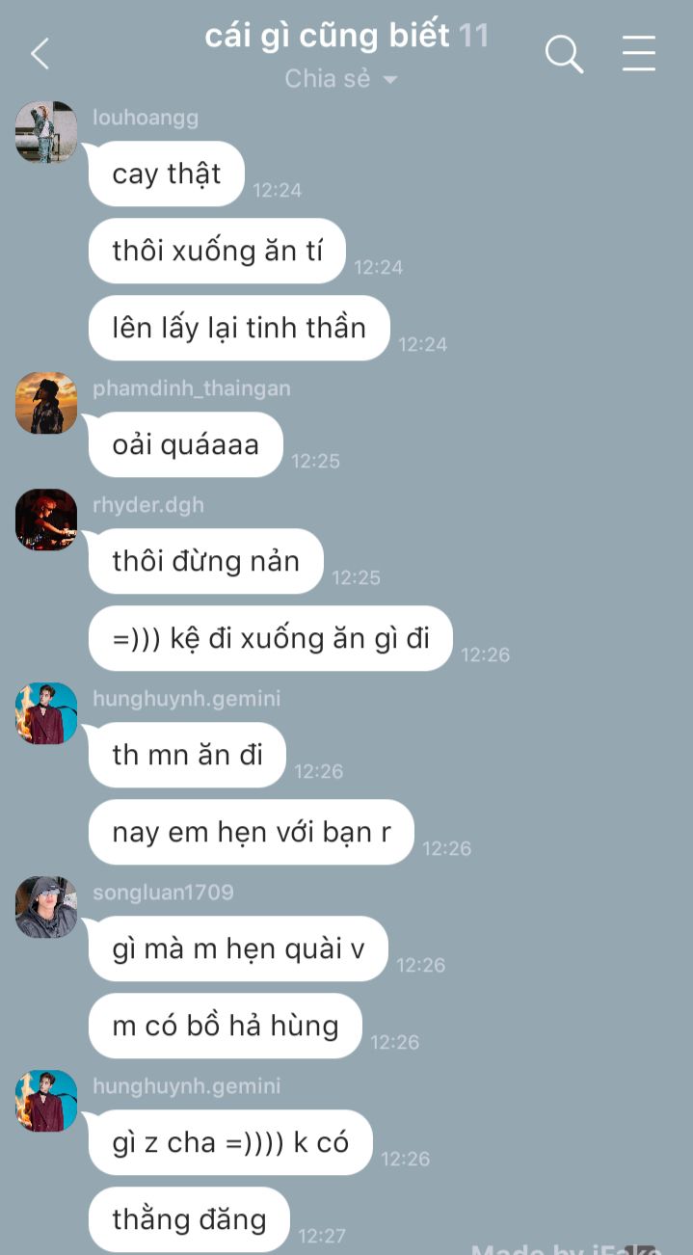Click the username label rhyder.dgh
This screenshot has width=693, height=1255.
pyautogui.click(x=148, y=505)
